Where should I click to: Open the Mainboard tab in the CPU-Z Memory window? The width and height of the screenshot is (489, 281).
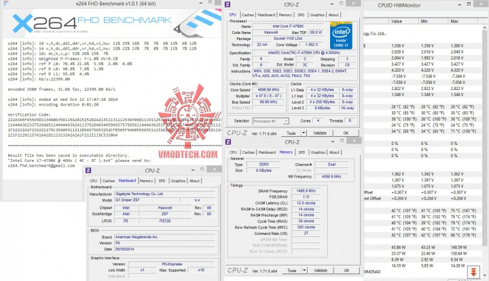[x=267, y=152]
